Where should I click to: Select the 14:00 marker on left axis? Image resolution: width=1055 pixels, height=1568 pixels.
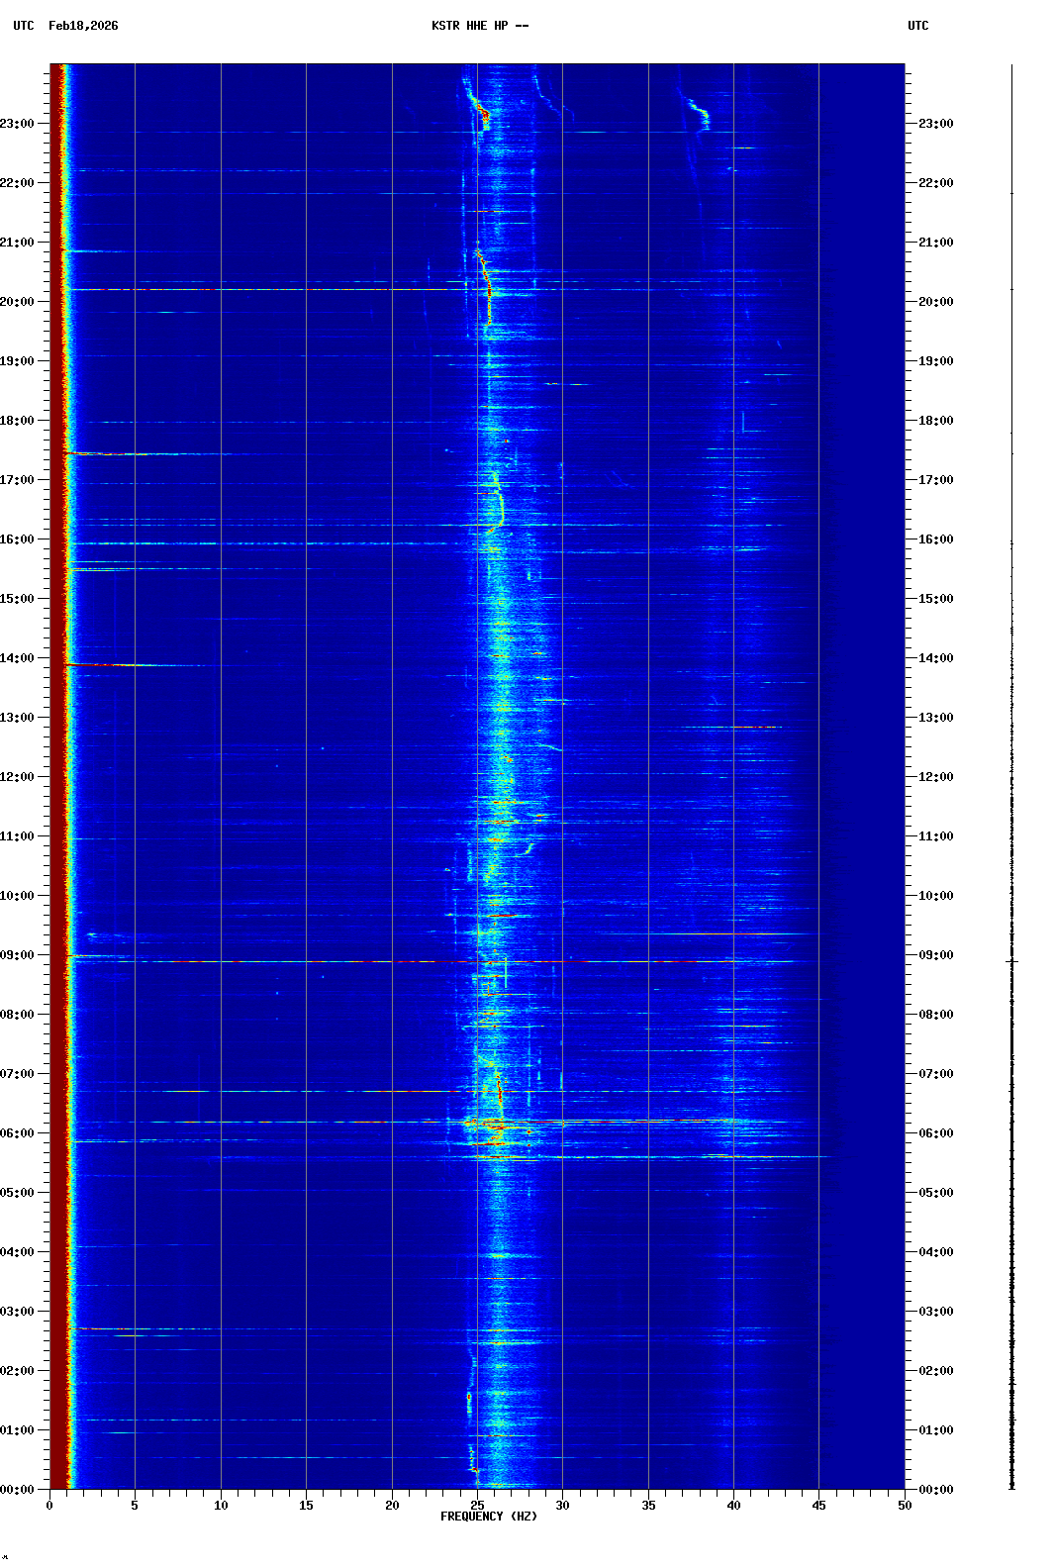[x=17, y=658]
